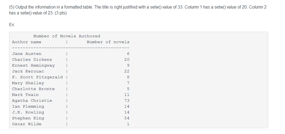Viewport: 285px width, 134px height.
Task: Click the "Author name" column header
Action: pyautogui.click(x=26, y=42)
